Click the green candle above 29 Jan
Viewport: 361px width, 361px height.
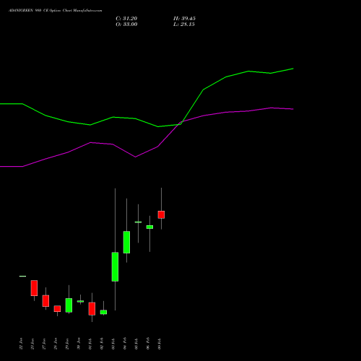pos(69,305)
